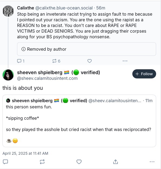Like the main post at bottom
This screenshot has height=169, width=161.
pos(79,162)
